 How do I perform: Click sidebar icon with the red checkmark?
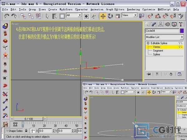[5, 94]
